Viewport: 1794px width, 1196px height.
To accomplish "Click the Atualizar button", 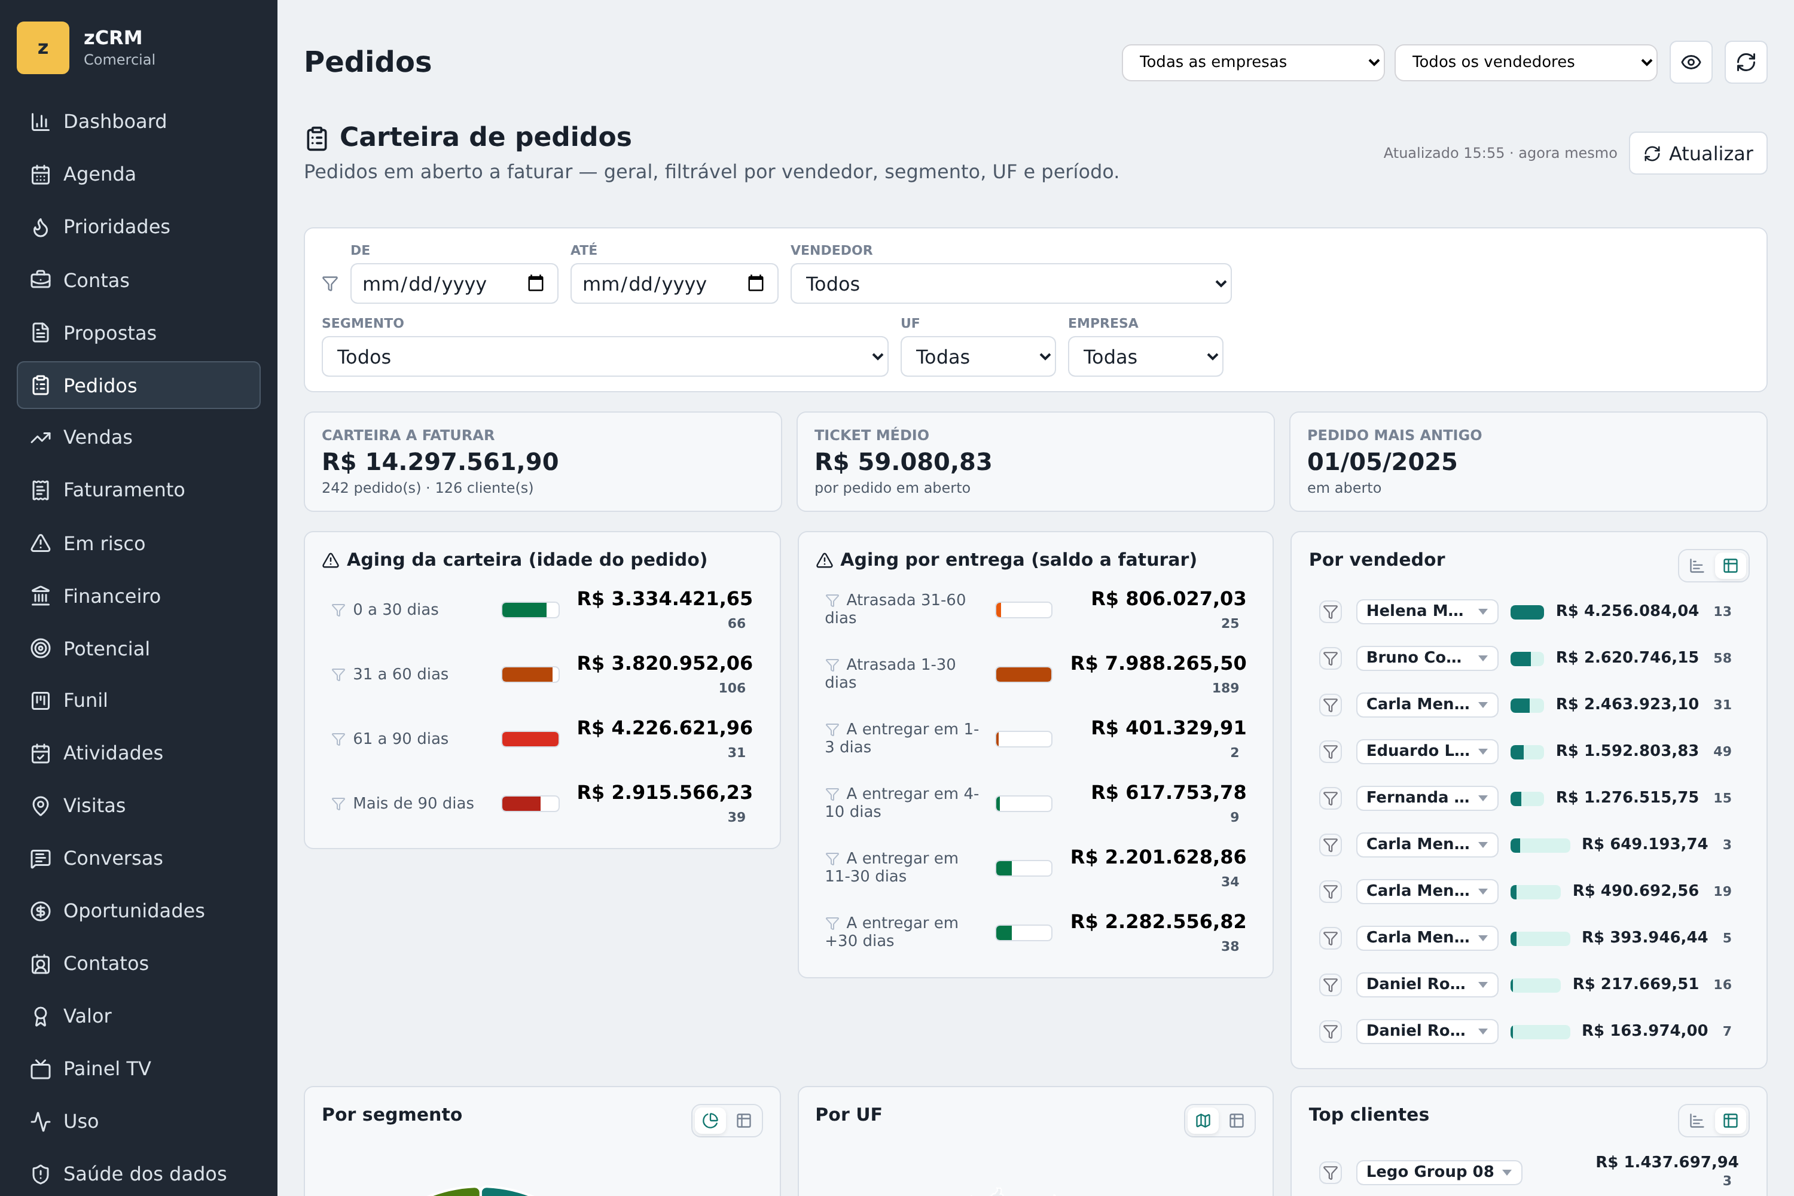I will [x=1697, y=153].
